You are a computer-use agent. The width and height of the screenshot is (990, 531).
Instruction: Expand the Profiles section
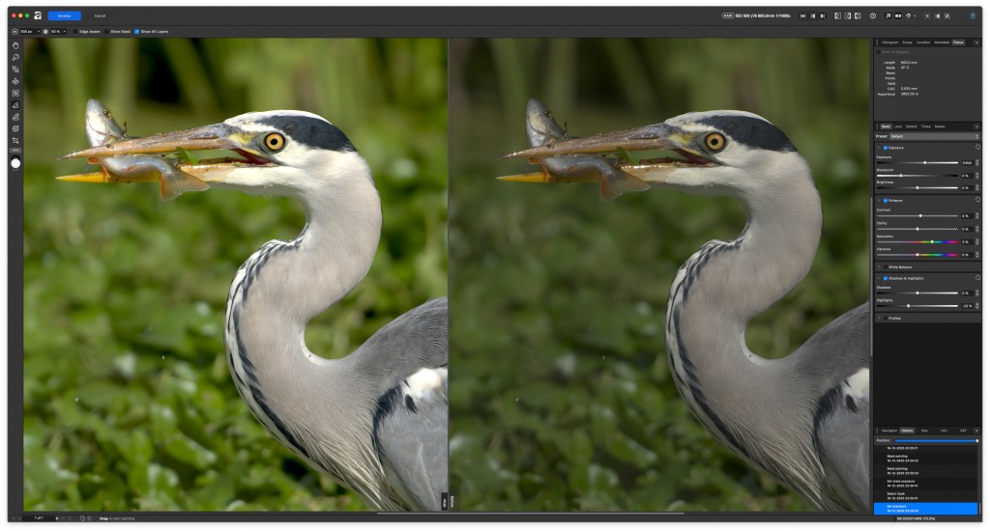pos(879,319)
